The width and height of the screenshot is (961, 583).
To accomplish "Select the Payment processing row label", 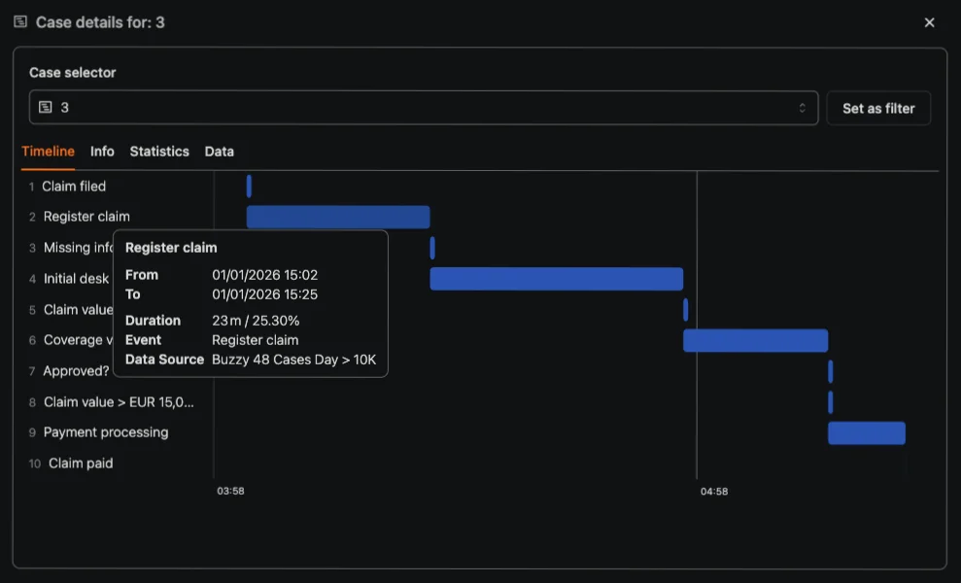I will pos(105,432).
